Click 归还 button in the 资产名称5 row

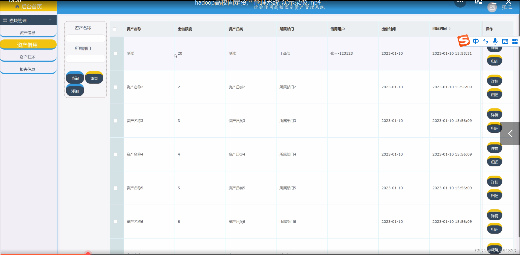click(495, 195)
